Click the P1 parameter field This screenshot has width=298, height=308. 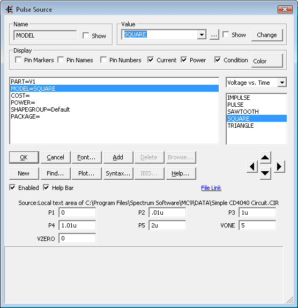coord(77,212)
